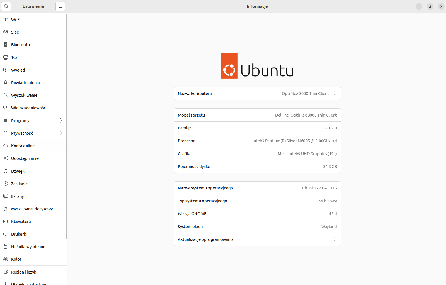
Task: Select the Powiadomienia bell icon
Action: [6, 83]
